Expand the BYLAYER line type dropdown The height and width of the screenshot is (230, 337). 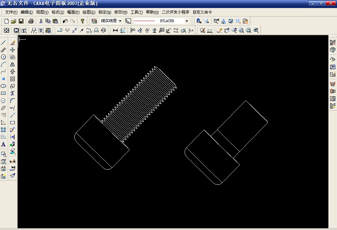point(187,21)
